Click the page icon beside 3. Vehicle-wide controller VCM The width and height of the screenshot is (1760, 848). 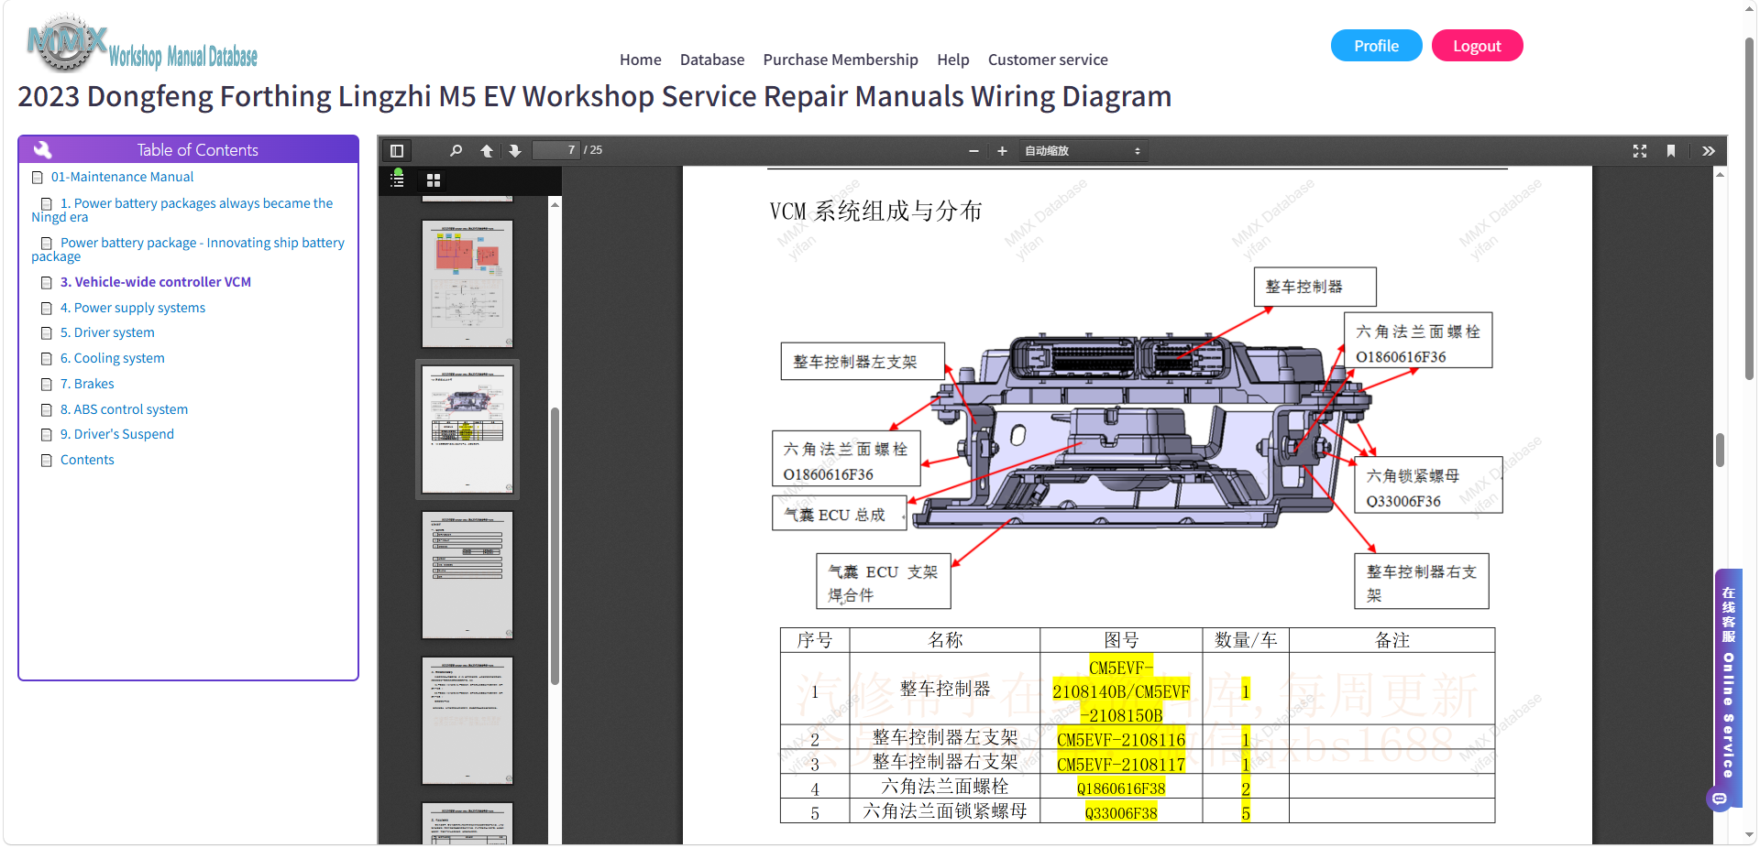coord(47,283)
